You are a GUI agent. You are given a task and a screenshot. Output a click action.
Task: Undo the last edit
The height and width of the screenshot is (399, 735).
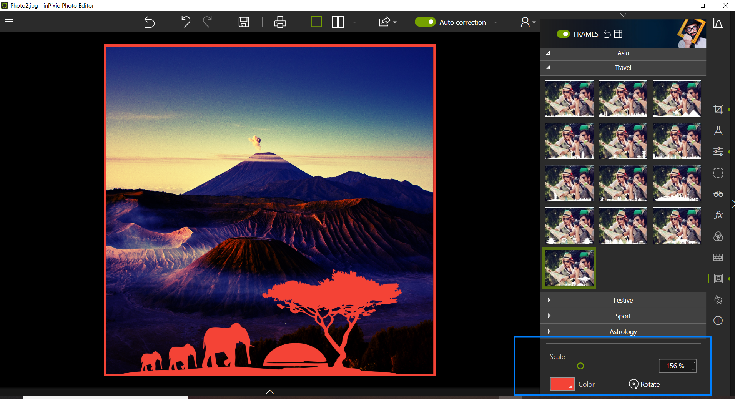click(186, 22)
